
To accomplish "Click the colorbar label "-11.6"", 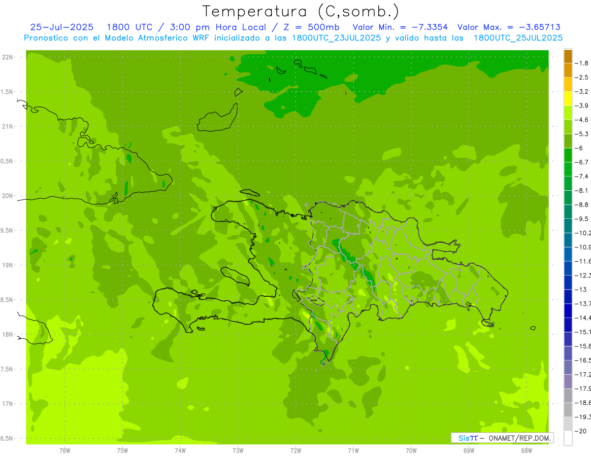I will pyautogui.click(x=583, y=261).
